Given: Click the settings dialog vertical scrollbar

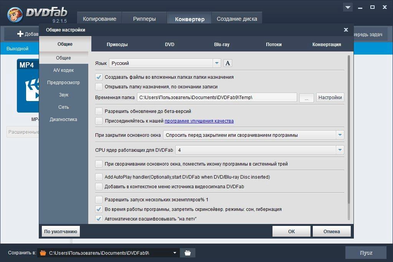Looking at the screenshot, I should pos(348,129).
